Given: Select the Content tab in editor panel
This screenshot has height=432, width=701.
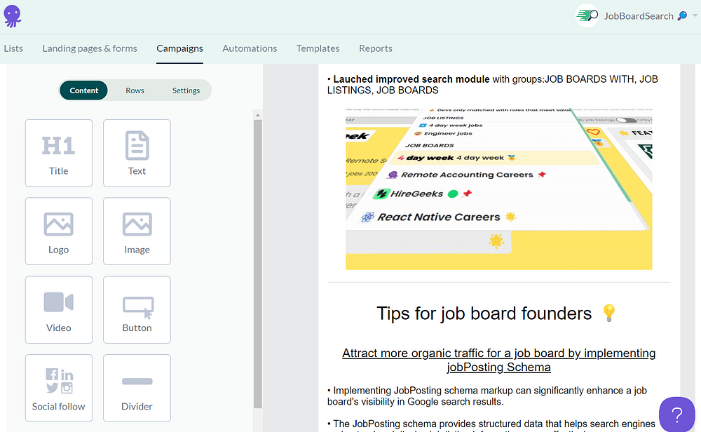Looking at the screenshot, I should pos(83,90).
